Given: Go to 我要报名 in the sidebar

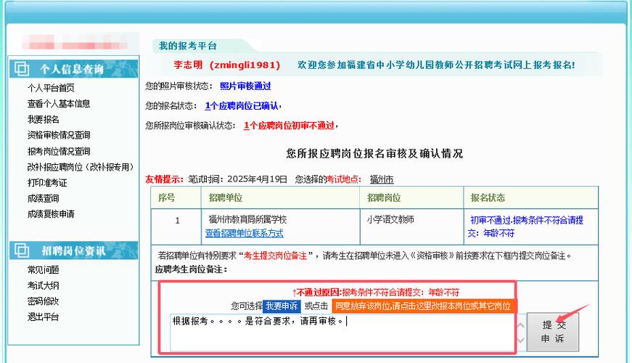Looking at the screenshot, I should click(x=43, y=119).
